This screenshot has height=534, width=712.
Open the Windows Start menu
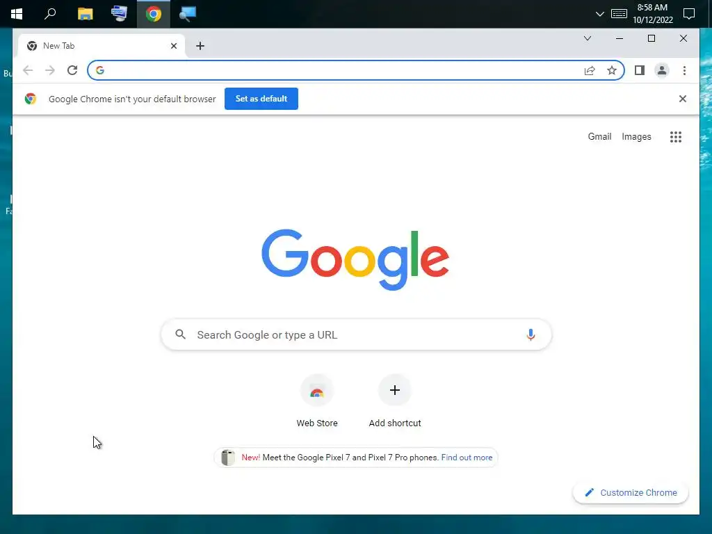(x=17, y=14)
